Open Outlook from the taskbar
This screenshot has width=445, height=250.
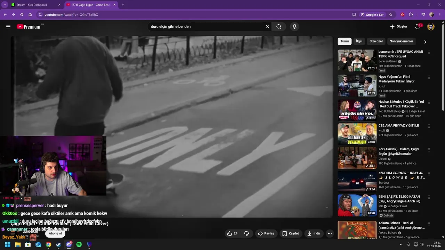(38, 244)
